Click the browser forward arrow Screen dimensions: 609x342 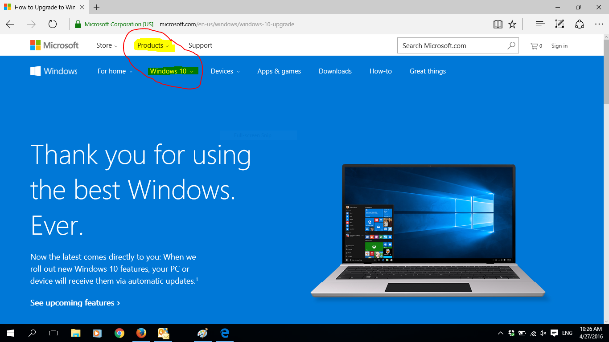pos(31,24)
